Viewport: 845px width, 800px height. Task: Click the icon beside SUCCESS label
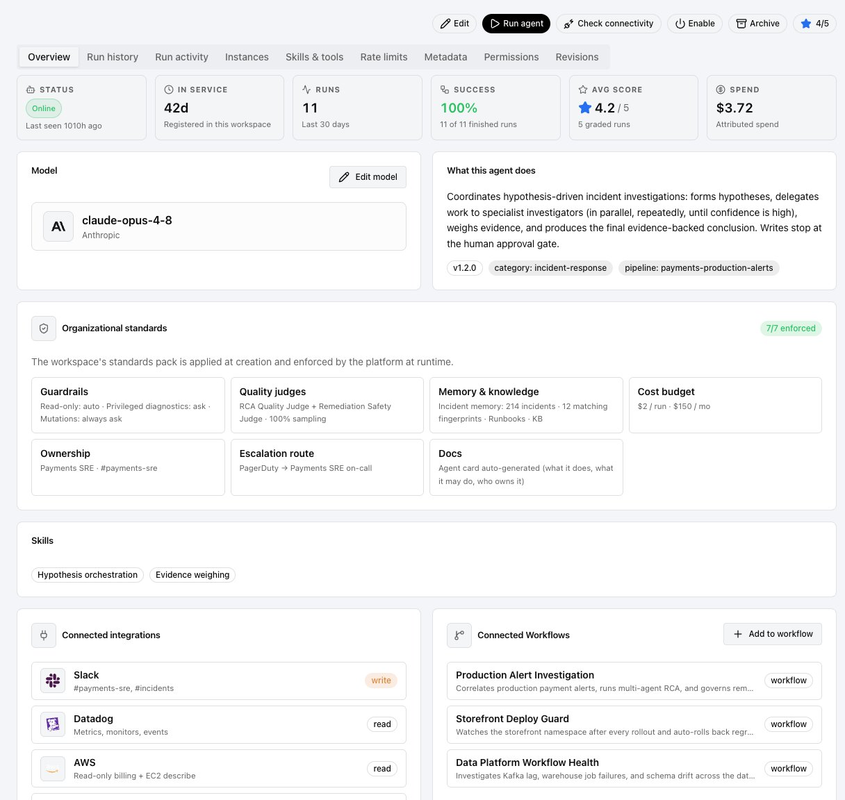445,90
